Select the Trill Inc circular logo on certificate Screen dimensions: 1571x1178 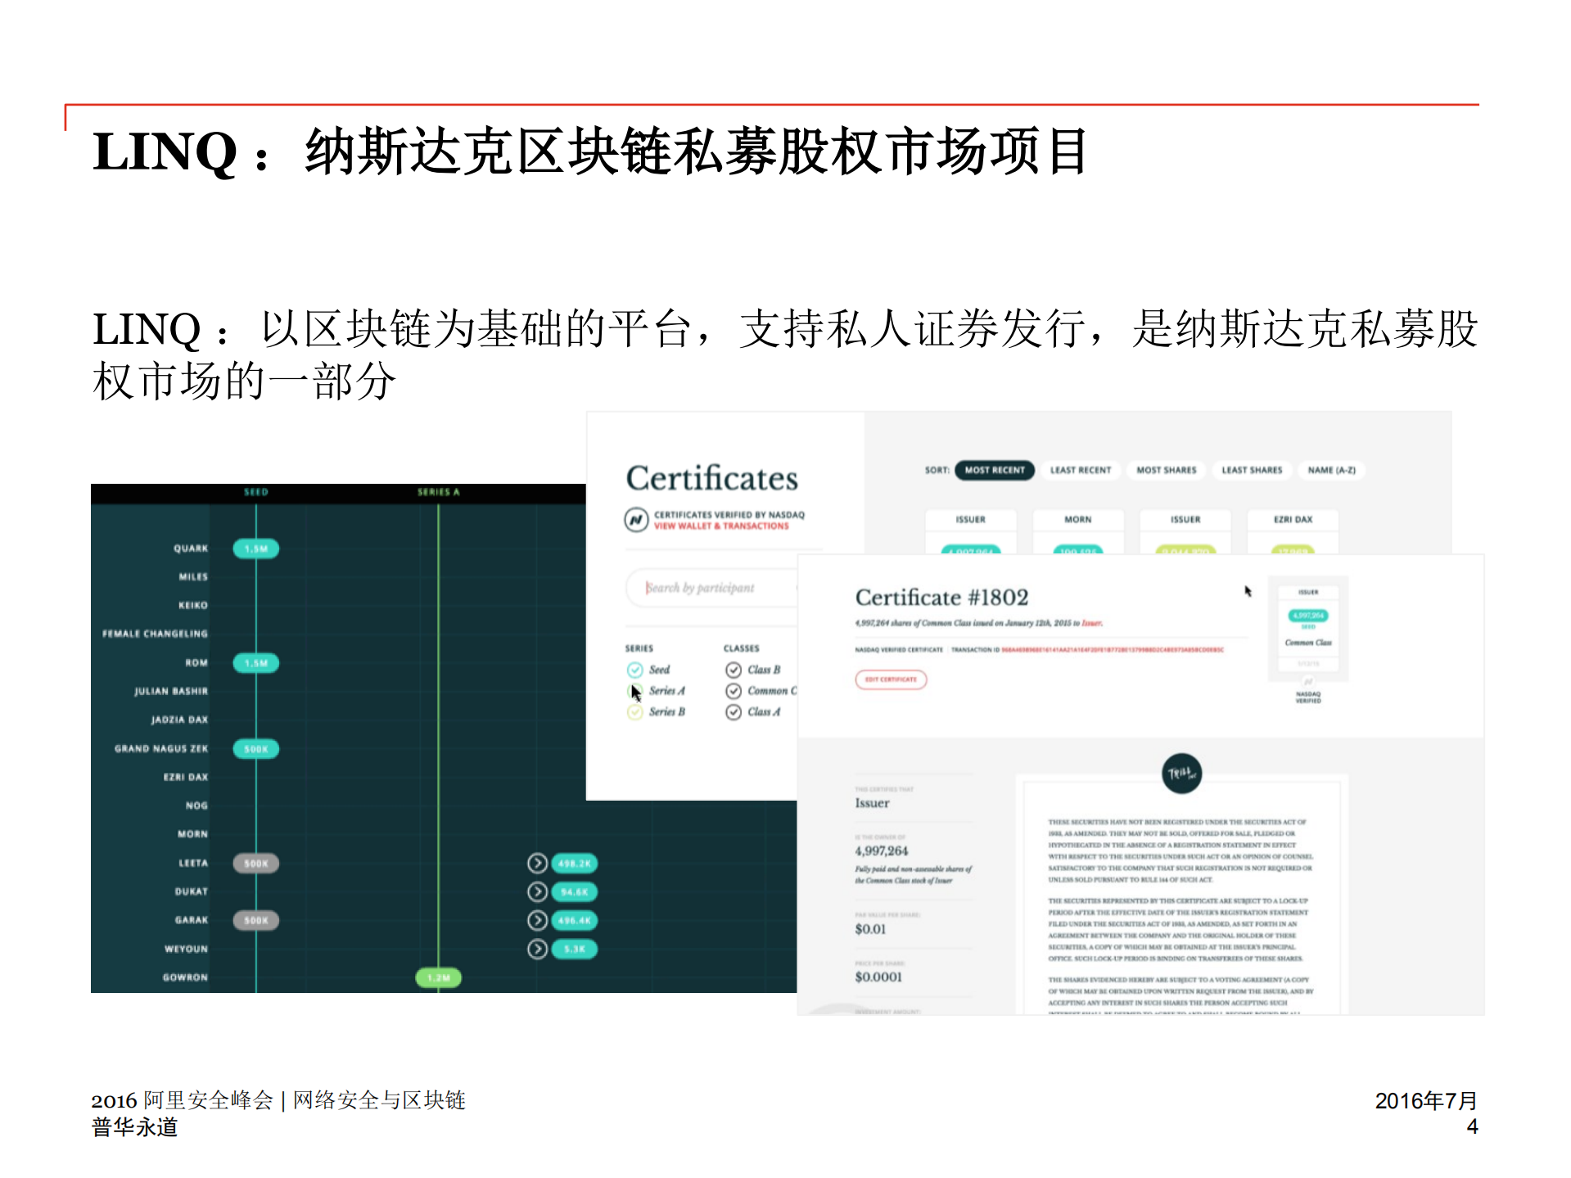[1182, 773]
